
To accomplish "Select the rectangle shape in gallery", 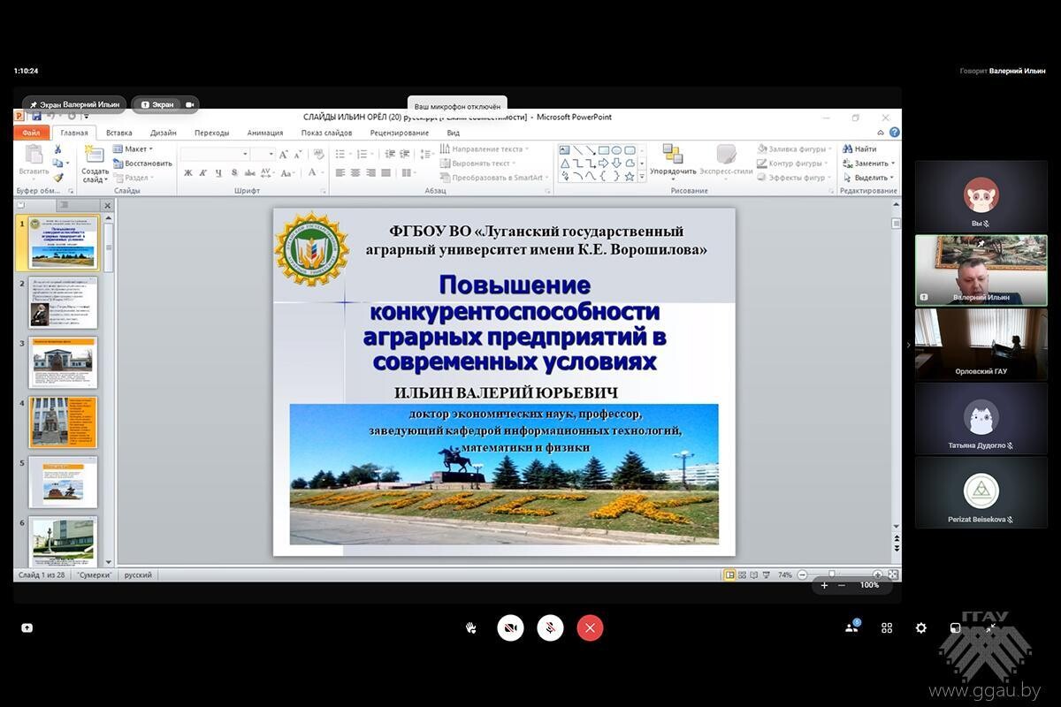I will [x=603, y=150].
